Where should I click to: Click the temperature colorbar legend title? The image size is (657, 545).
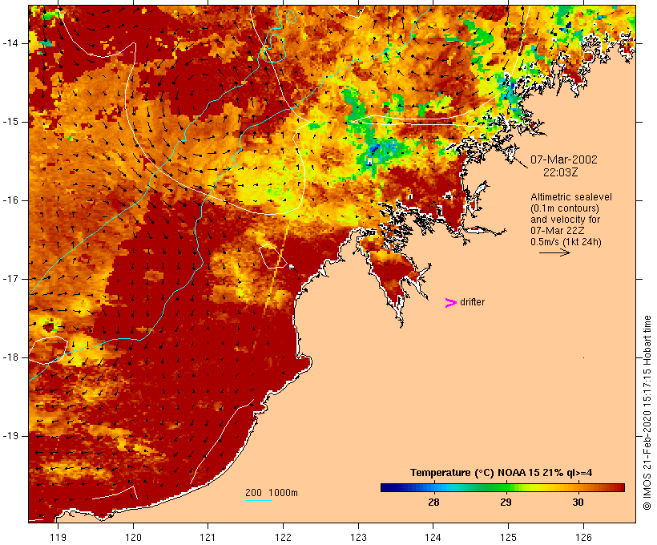501,473
